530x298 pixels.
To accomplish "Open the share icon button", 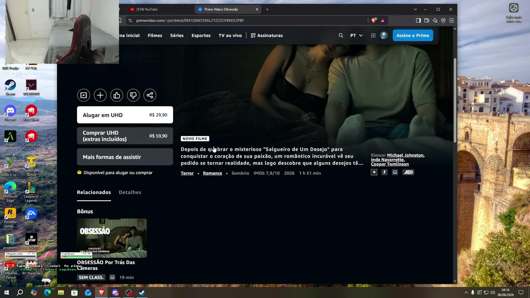I will point(150,95).
